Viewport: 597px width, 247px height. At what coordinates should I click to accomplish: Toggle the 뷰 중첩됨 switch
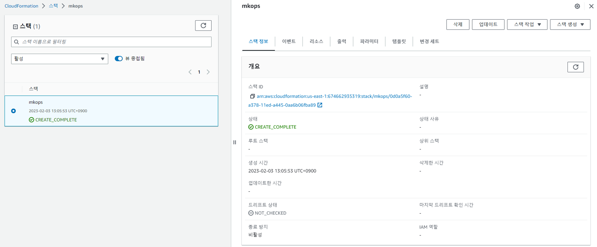click(x=119, y=59)
